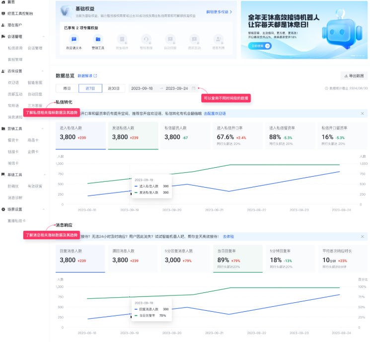Collapse the sidebar 营销工具 section chevron
This screenshot has height=342, width=370.
point(43,129)
